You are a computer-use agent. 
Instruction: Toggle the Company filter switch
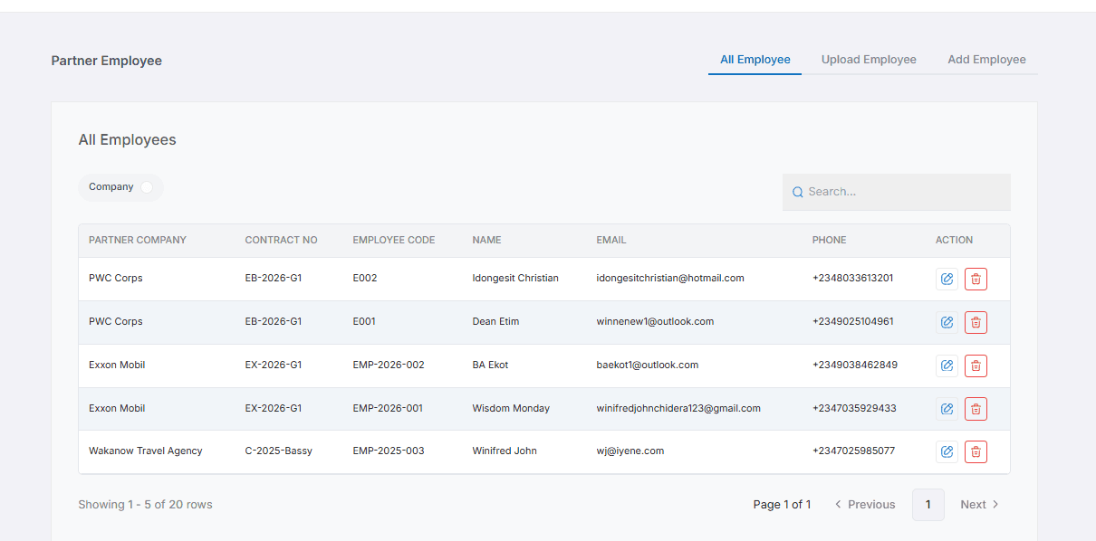click(x=148, y=187)
